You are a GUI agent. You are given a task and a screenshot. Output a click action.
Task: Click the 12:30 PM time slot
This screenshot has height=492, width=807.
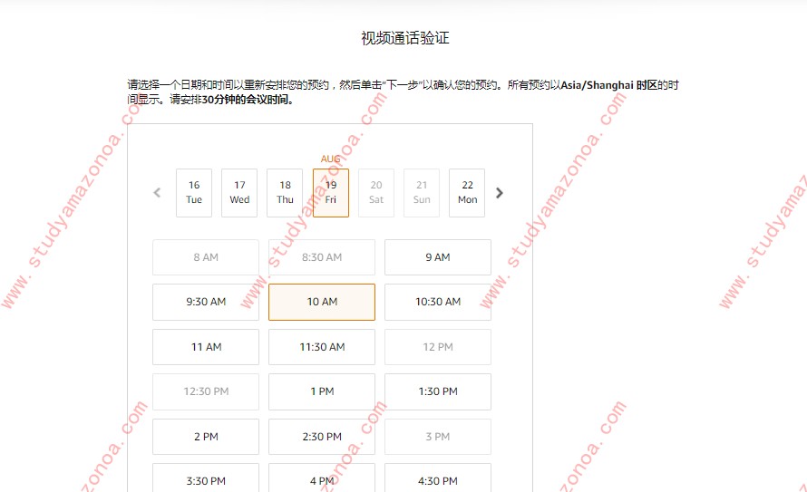pyautogui.click(x=206, y=391)
